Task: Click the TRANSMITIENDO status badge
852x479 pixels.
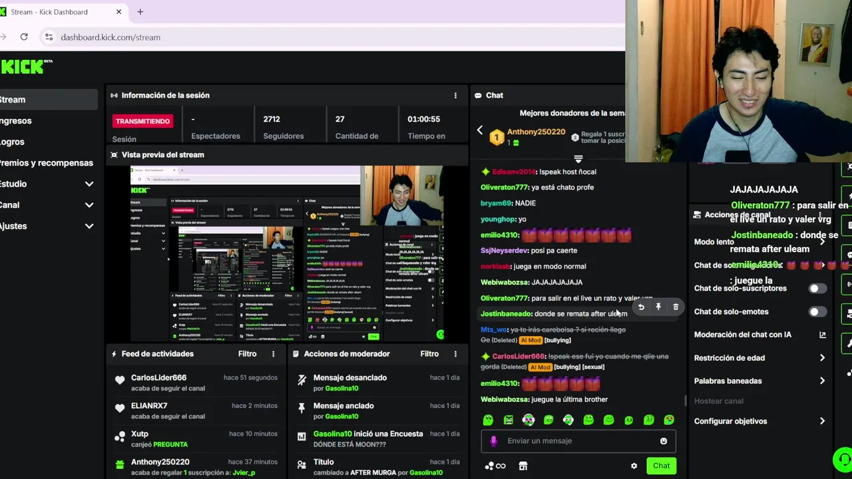Action: coord(142,121)
